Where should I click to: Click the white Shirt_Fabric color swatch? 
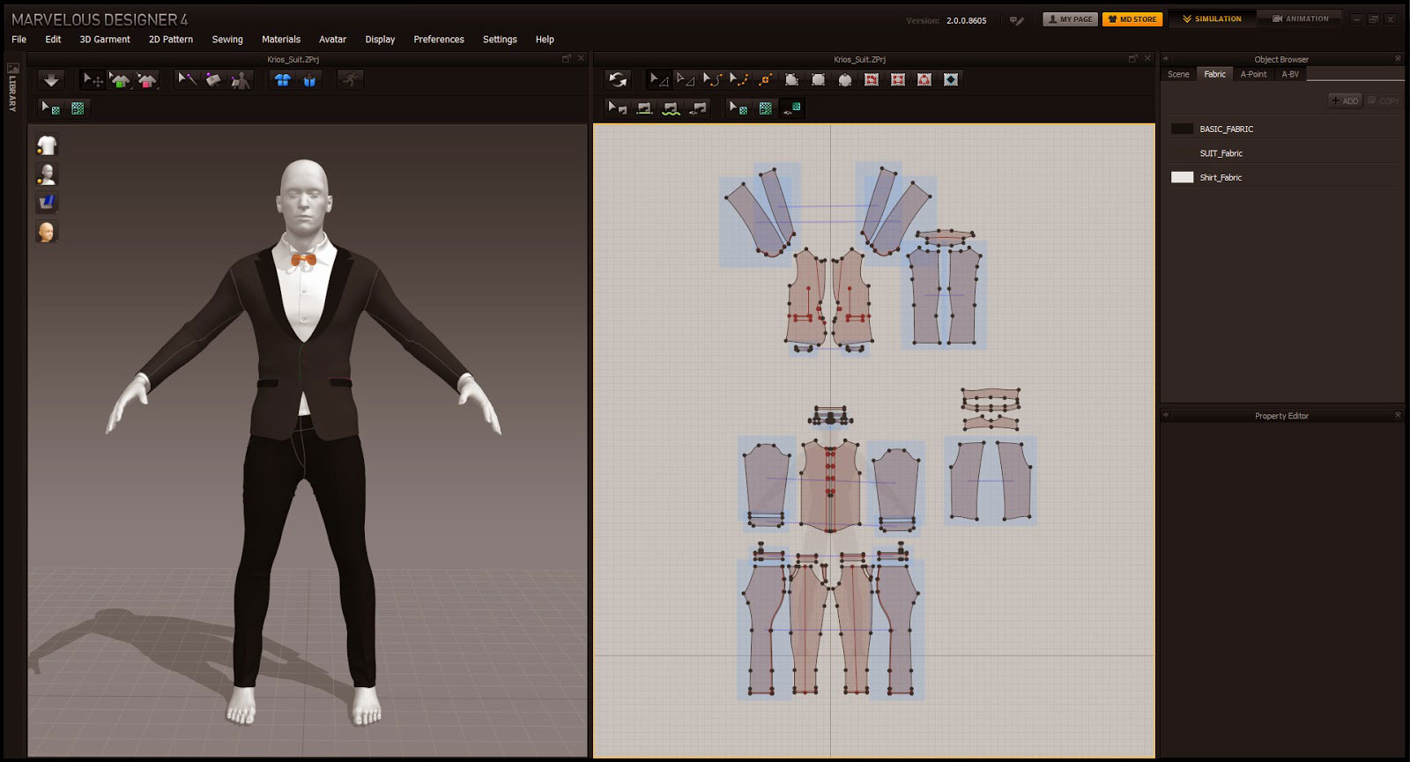coord(1182,178)
